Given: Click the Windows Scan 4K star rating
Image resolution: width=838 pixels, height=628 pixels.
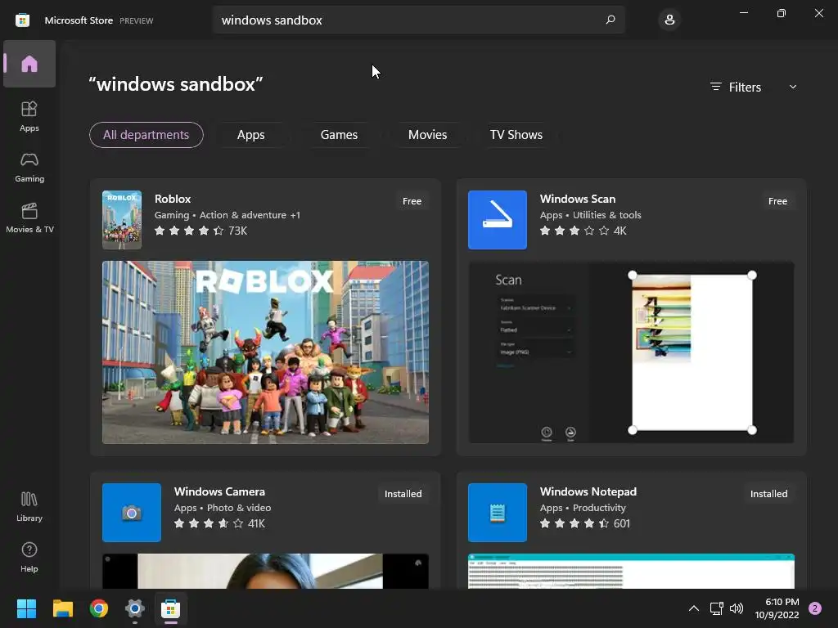Looking at the screenshot, I should [x=583, y=231].
